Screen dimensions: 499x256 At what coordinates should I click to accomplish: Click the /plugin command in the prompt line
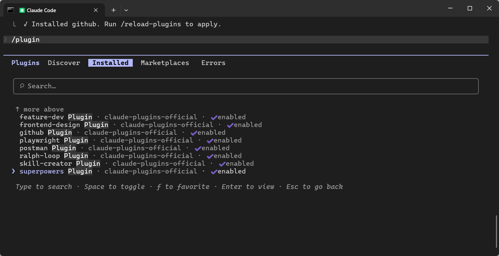click(x=26, y=40)
